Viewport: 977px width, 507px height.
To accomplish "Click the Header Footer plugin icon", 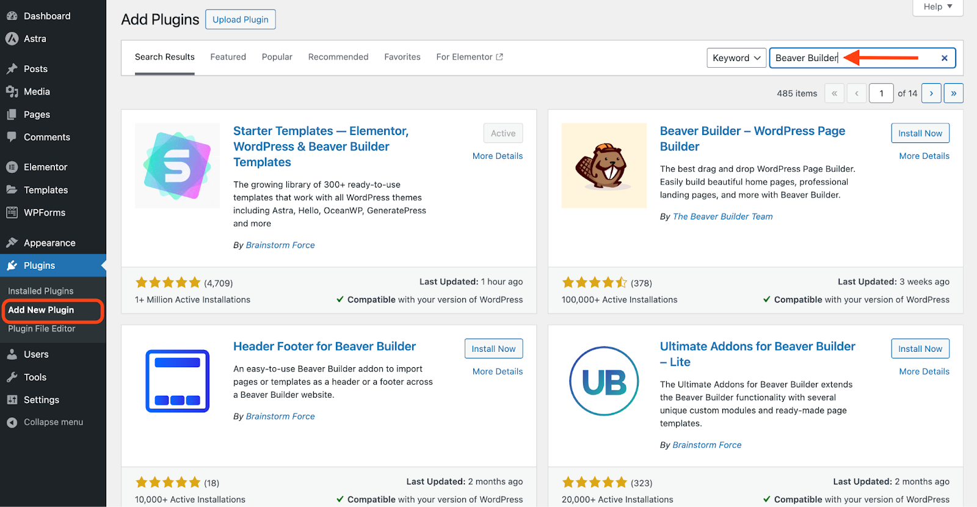I will coord(177,381).
